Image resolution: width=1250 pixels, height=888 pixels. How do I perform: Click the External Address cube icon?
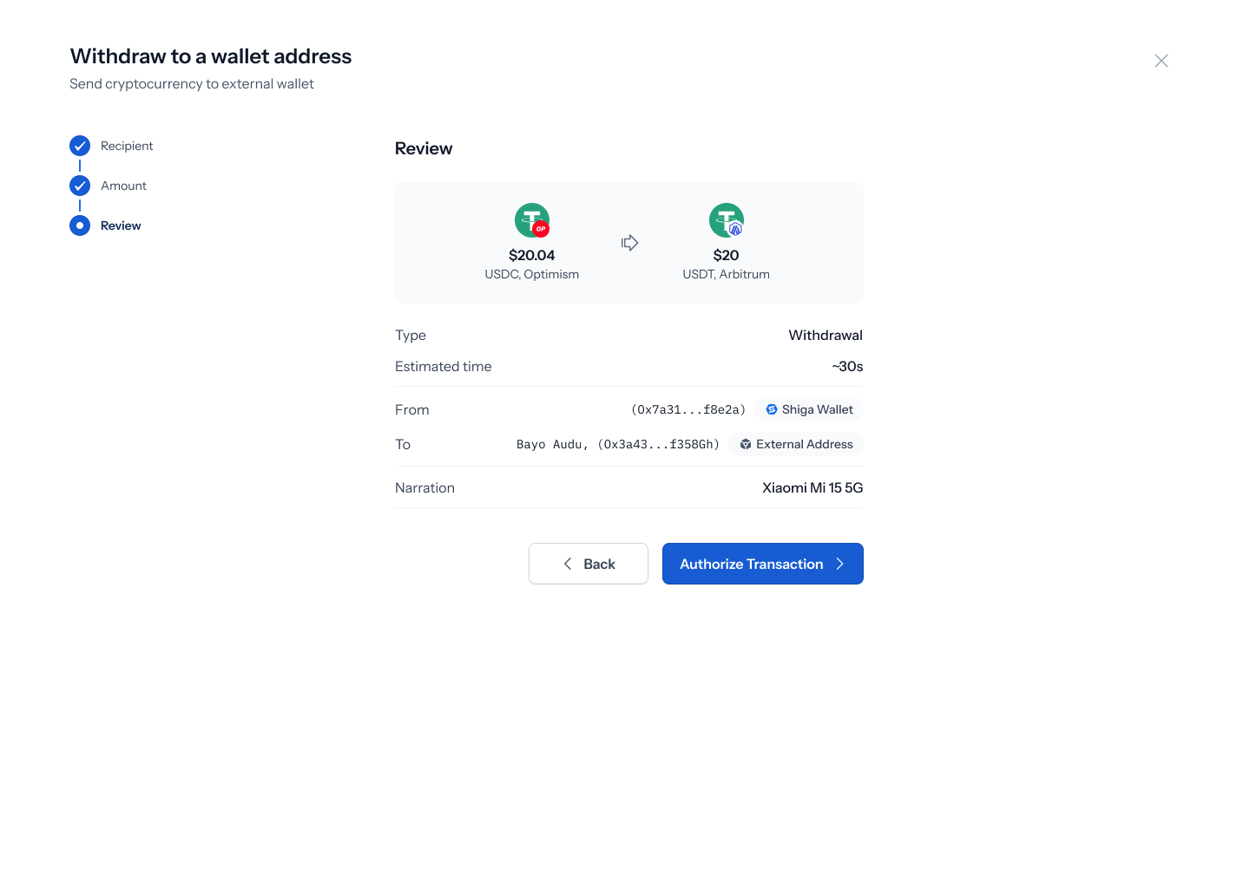tap(746, 444)
